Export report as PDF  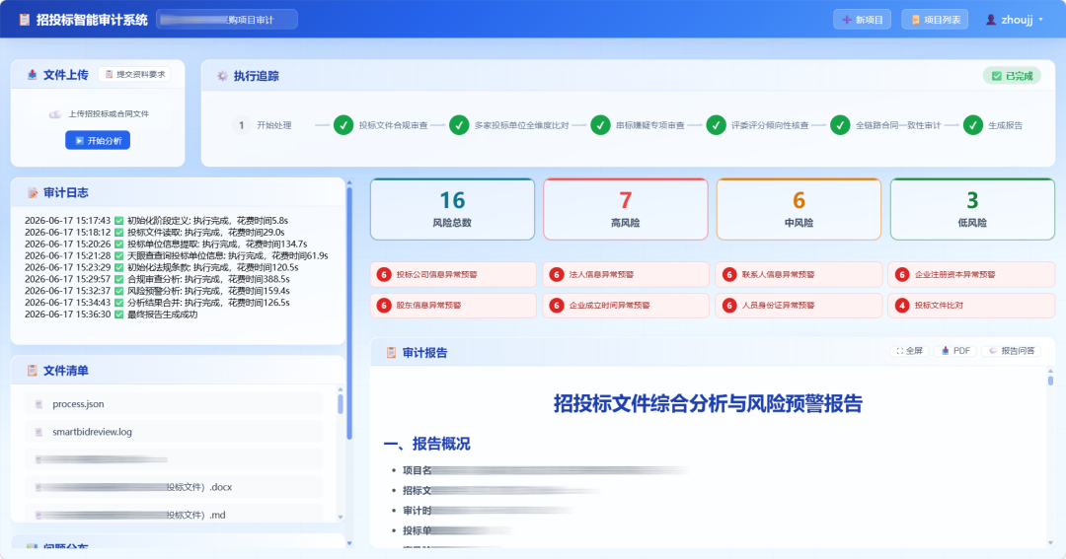tap(955, 351)
